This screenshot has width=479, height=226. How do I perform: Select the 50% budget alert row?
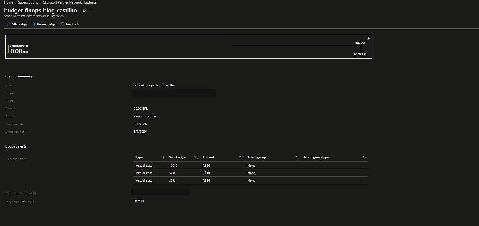pyautogui.click(x=251, y=173)
